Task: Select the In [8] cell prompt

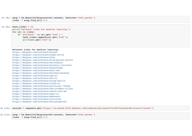Action: click(x=6, y=18)
